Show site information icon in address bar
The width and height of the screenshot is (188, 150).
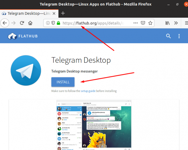point(48,23)
